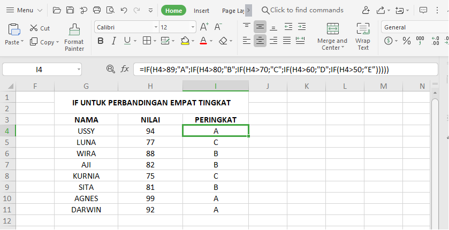
Task: Toggle Italic formatting
Action: pyautogui.click(x=113, y=41)
